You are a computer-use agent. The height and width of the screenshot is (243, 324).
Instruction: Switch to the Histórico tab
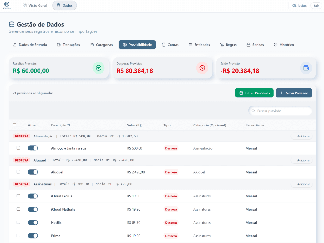pyautogui.click(x=284, y=45)
